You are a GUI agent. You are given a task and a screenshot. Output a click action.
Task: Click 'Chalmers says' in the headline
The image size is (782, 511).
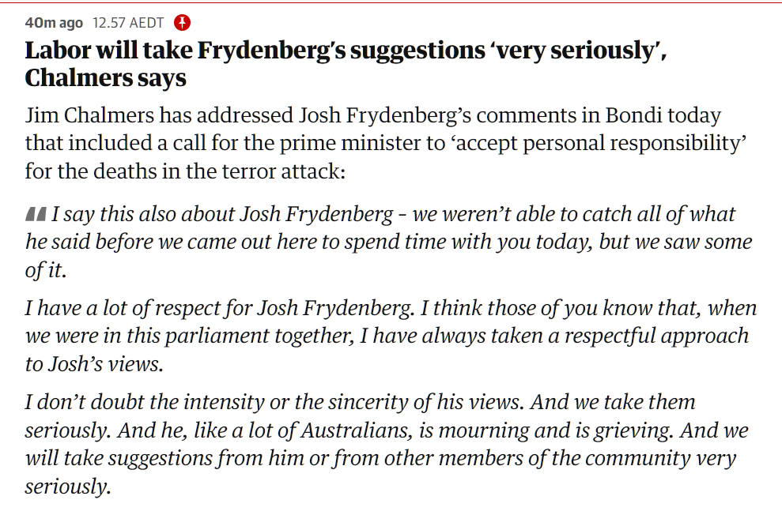pos(106,78)
